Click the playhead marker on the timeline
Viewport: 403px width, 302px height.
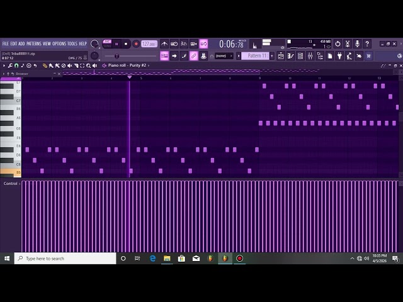point(130,77)
